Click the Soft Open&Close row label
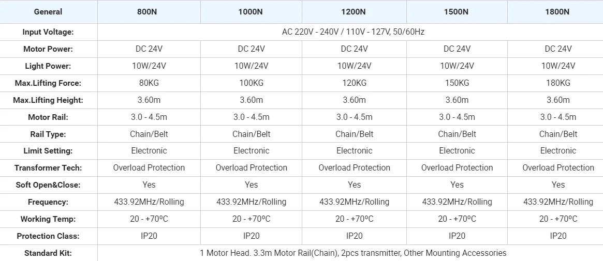This screenshot has height=261, width=603. pos(48,185)
